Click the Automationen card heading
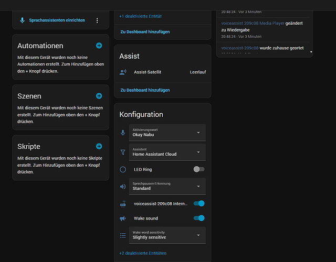The width and height of the screenshot is (336, 262). (40, 46)
